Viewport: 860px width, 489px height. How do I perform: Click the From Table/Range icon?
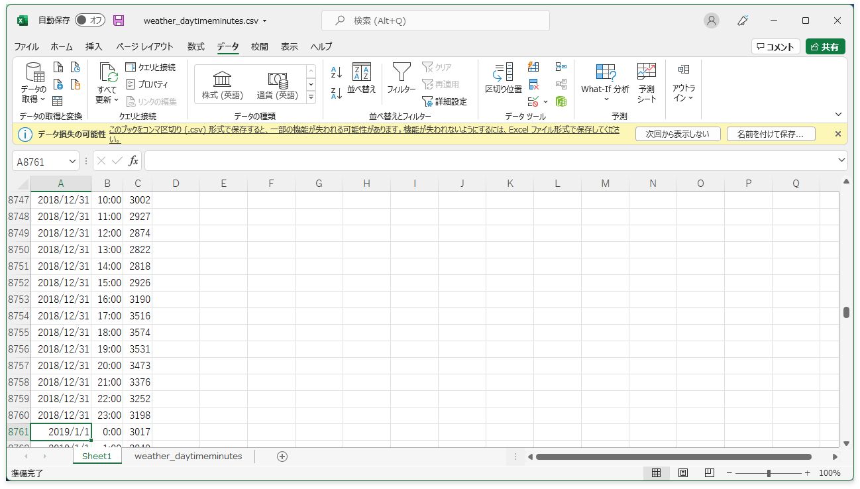point(58,101)
